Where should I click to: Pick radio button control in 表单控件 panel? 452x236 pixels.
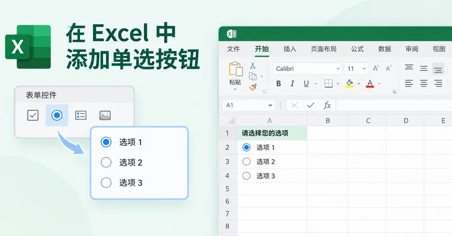pos(57,115)
